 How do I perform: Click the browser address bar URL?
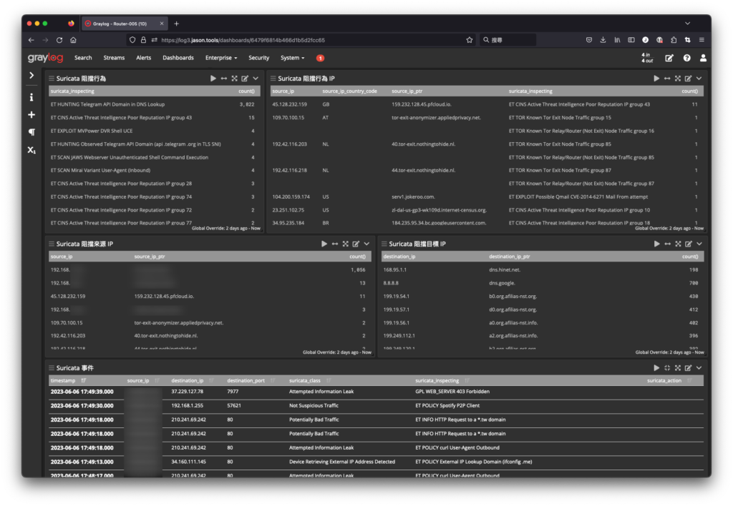click(x=243, y=40)
